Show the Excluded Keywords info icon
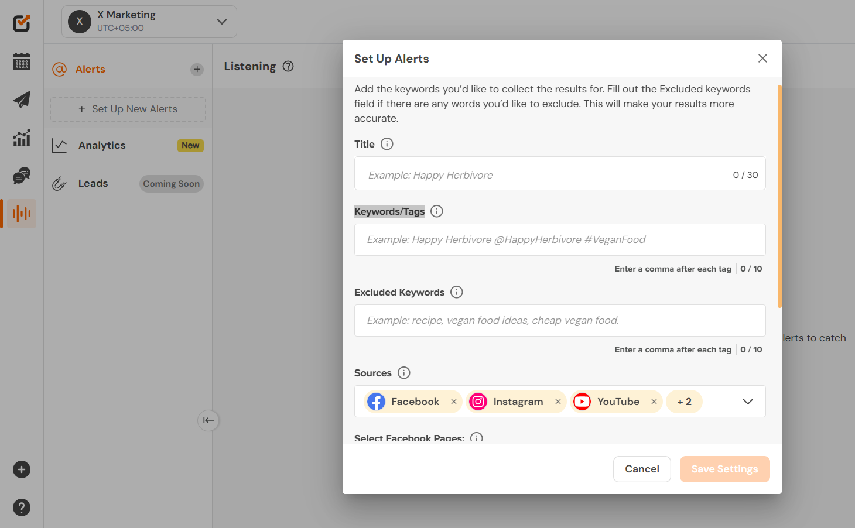The image size is (855, 528). [457, 292]
